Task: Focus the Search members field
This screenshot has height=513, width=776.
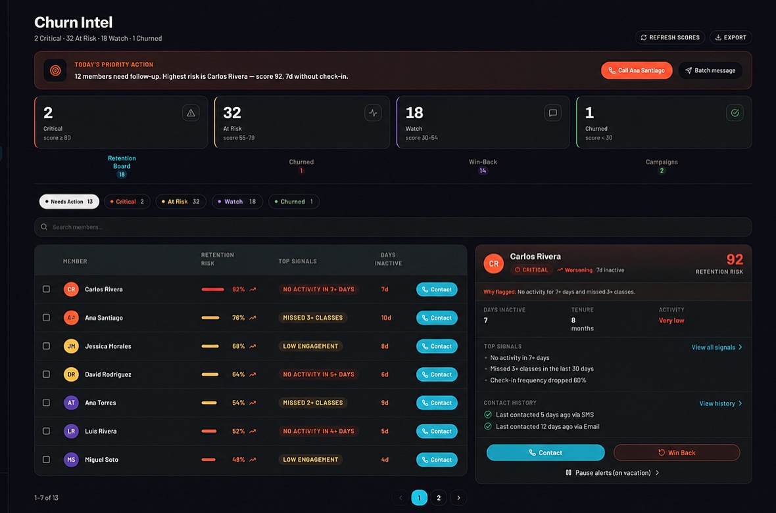Action: click(393, 227)
